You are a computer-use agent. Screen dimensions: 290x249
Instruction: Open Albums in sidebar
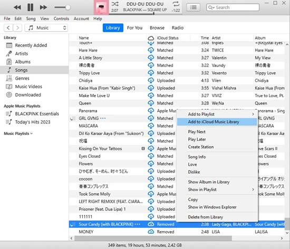(x=34, y=62)
